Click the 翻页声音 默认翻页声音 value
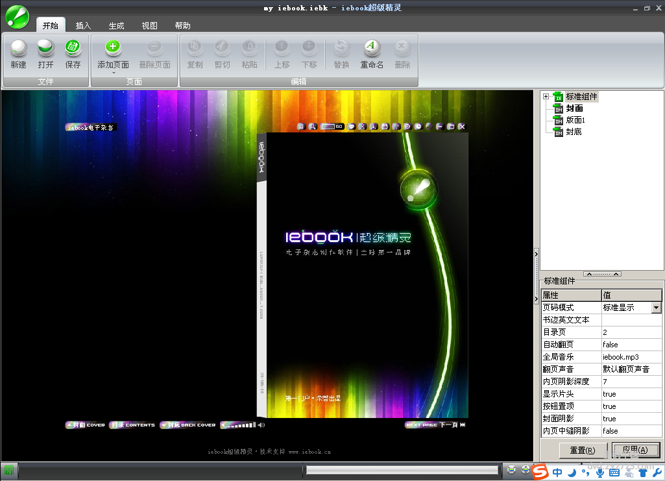 [x=631, y=369]
